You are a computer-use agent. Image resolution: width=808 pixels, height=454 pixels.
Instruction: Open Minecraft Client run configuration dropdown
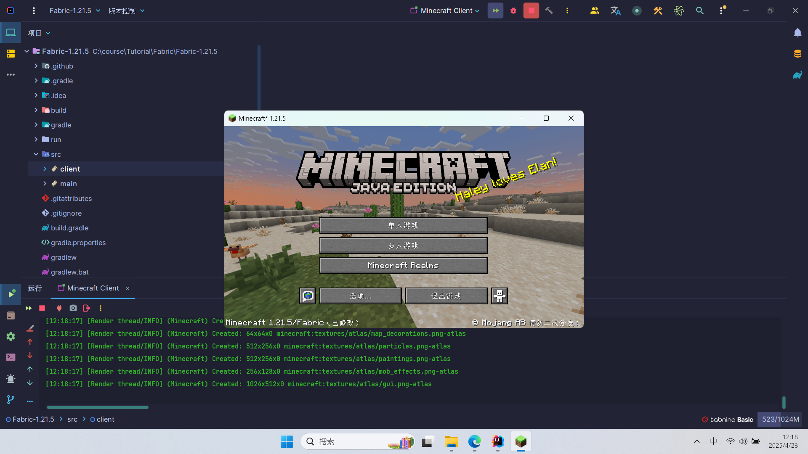(445, 11)
